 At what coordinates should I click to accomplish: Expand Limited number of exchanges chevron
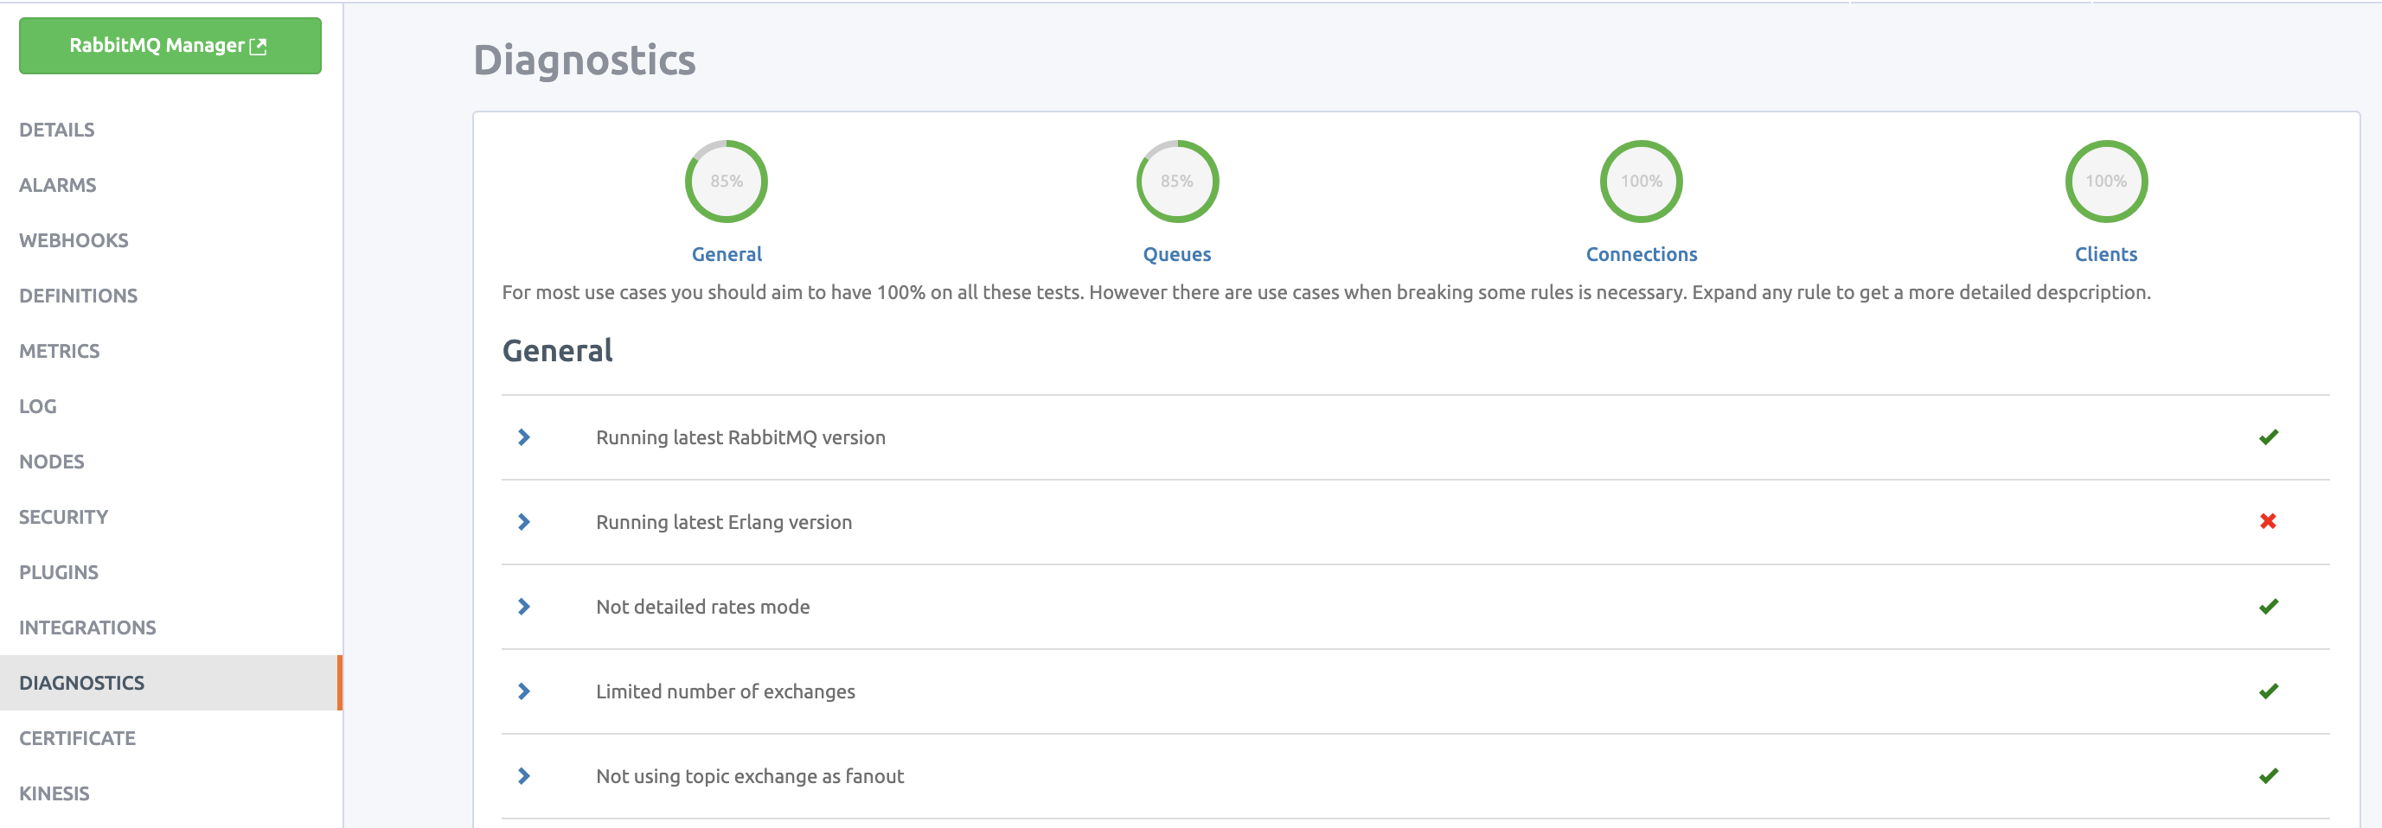click(524, 691)
